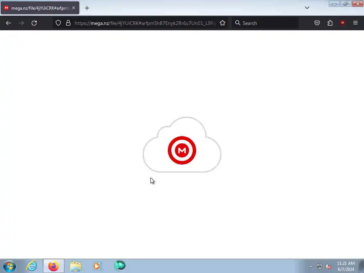Click the network status tray icon
This screenshot has height=273, width=364.
pos(320,267)
